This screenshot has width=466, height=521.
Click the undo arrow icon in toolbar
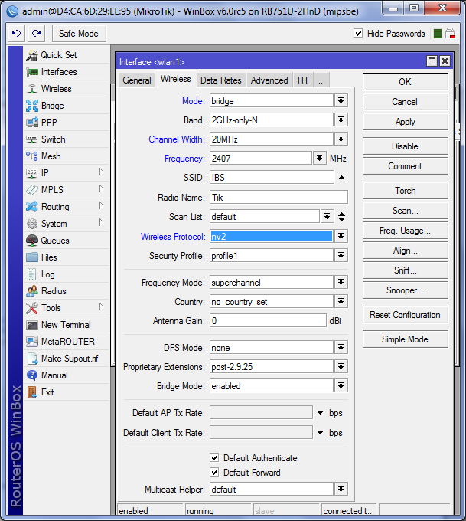(16, 34)
